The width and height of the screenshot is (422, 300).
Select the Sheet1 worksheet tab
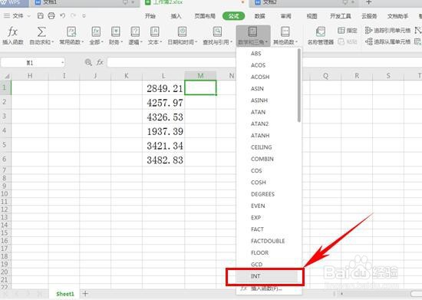click(65, 294)
